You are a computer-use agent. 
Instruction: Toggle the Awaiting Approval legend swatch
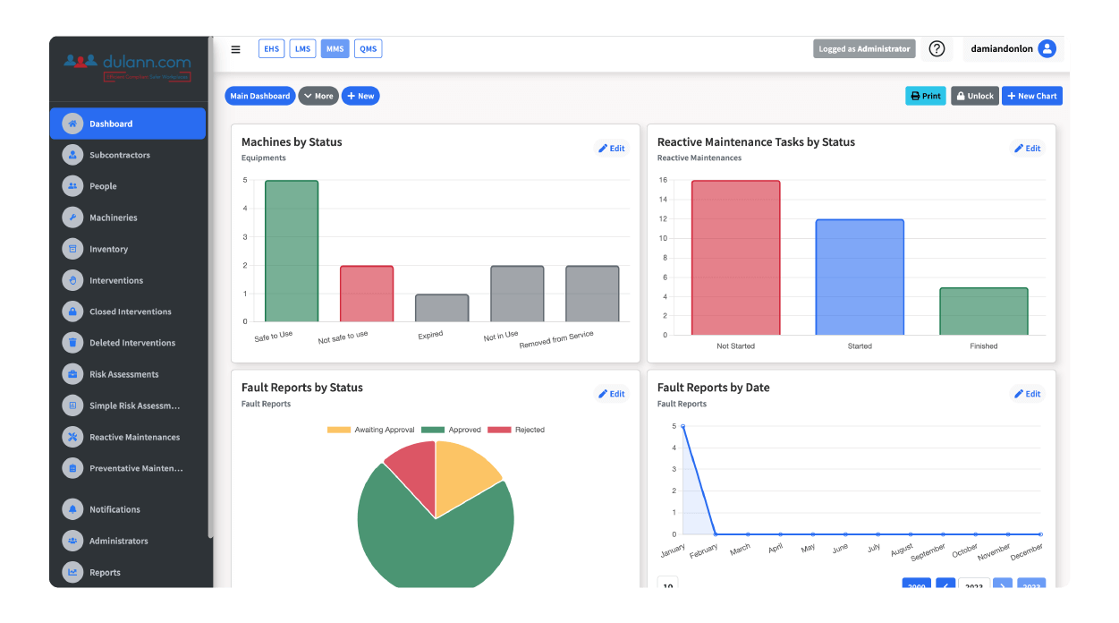tap(339, 430)
